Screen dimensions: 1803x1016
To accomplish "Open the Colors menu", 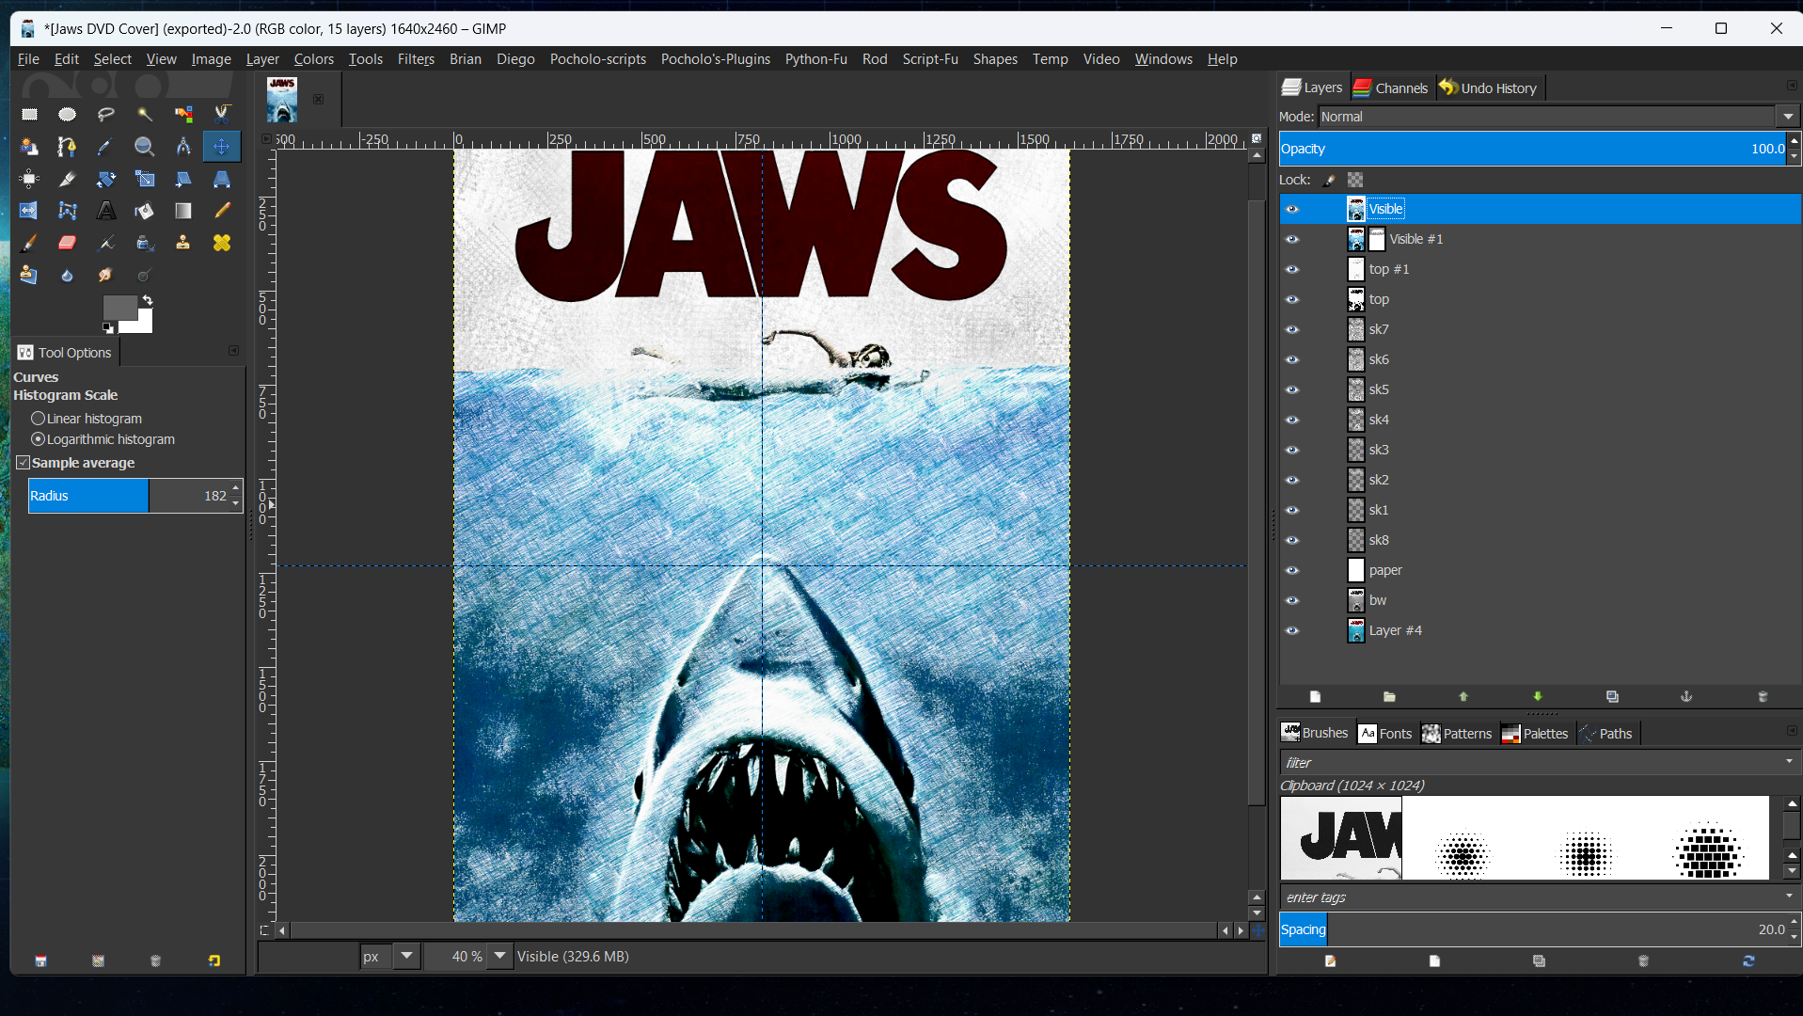I will click(x=313, y=59).
